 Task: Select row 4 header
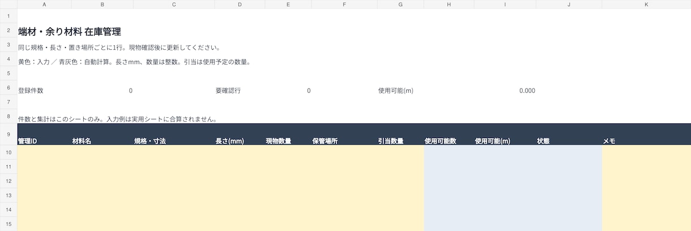click(x=8, y=59)
